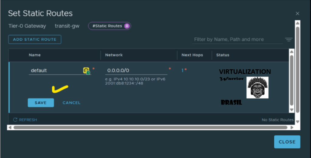Image resolution: width=311 pixels, height=158 pixels.
Task: Click the horizontal scrollbar left arrow
Action: [10, 128]
